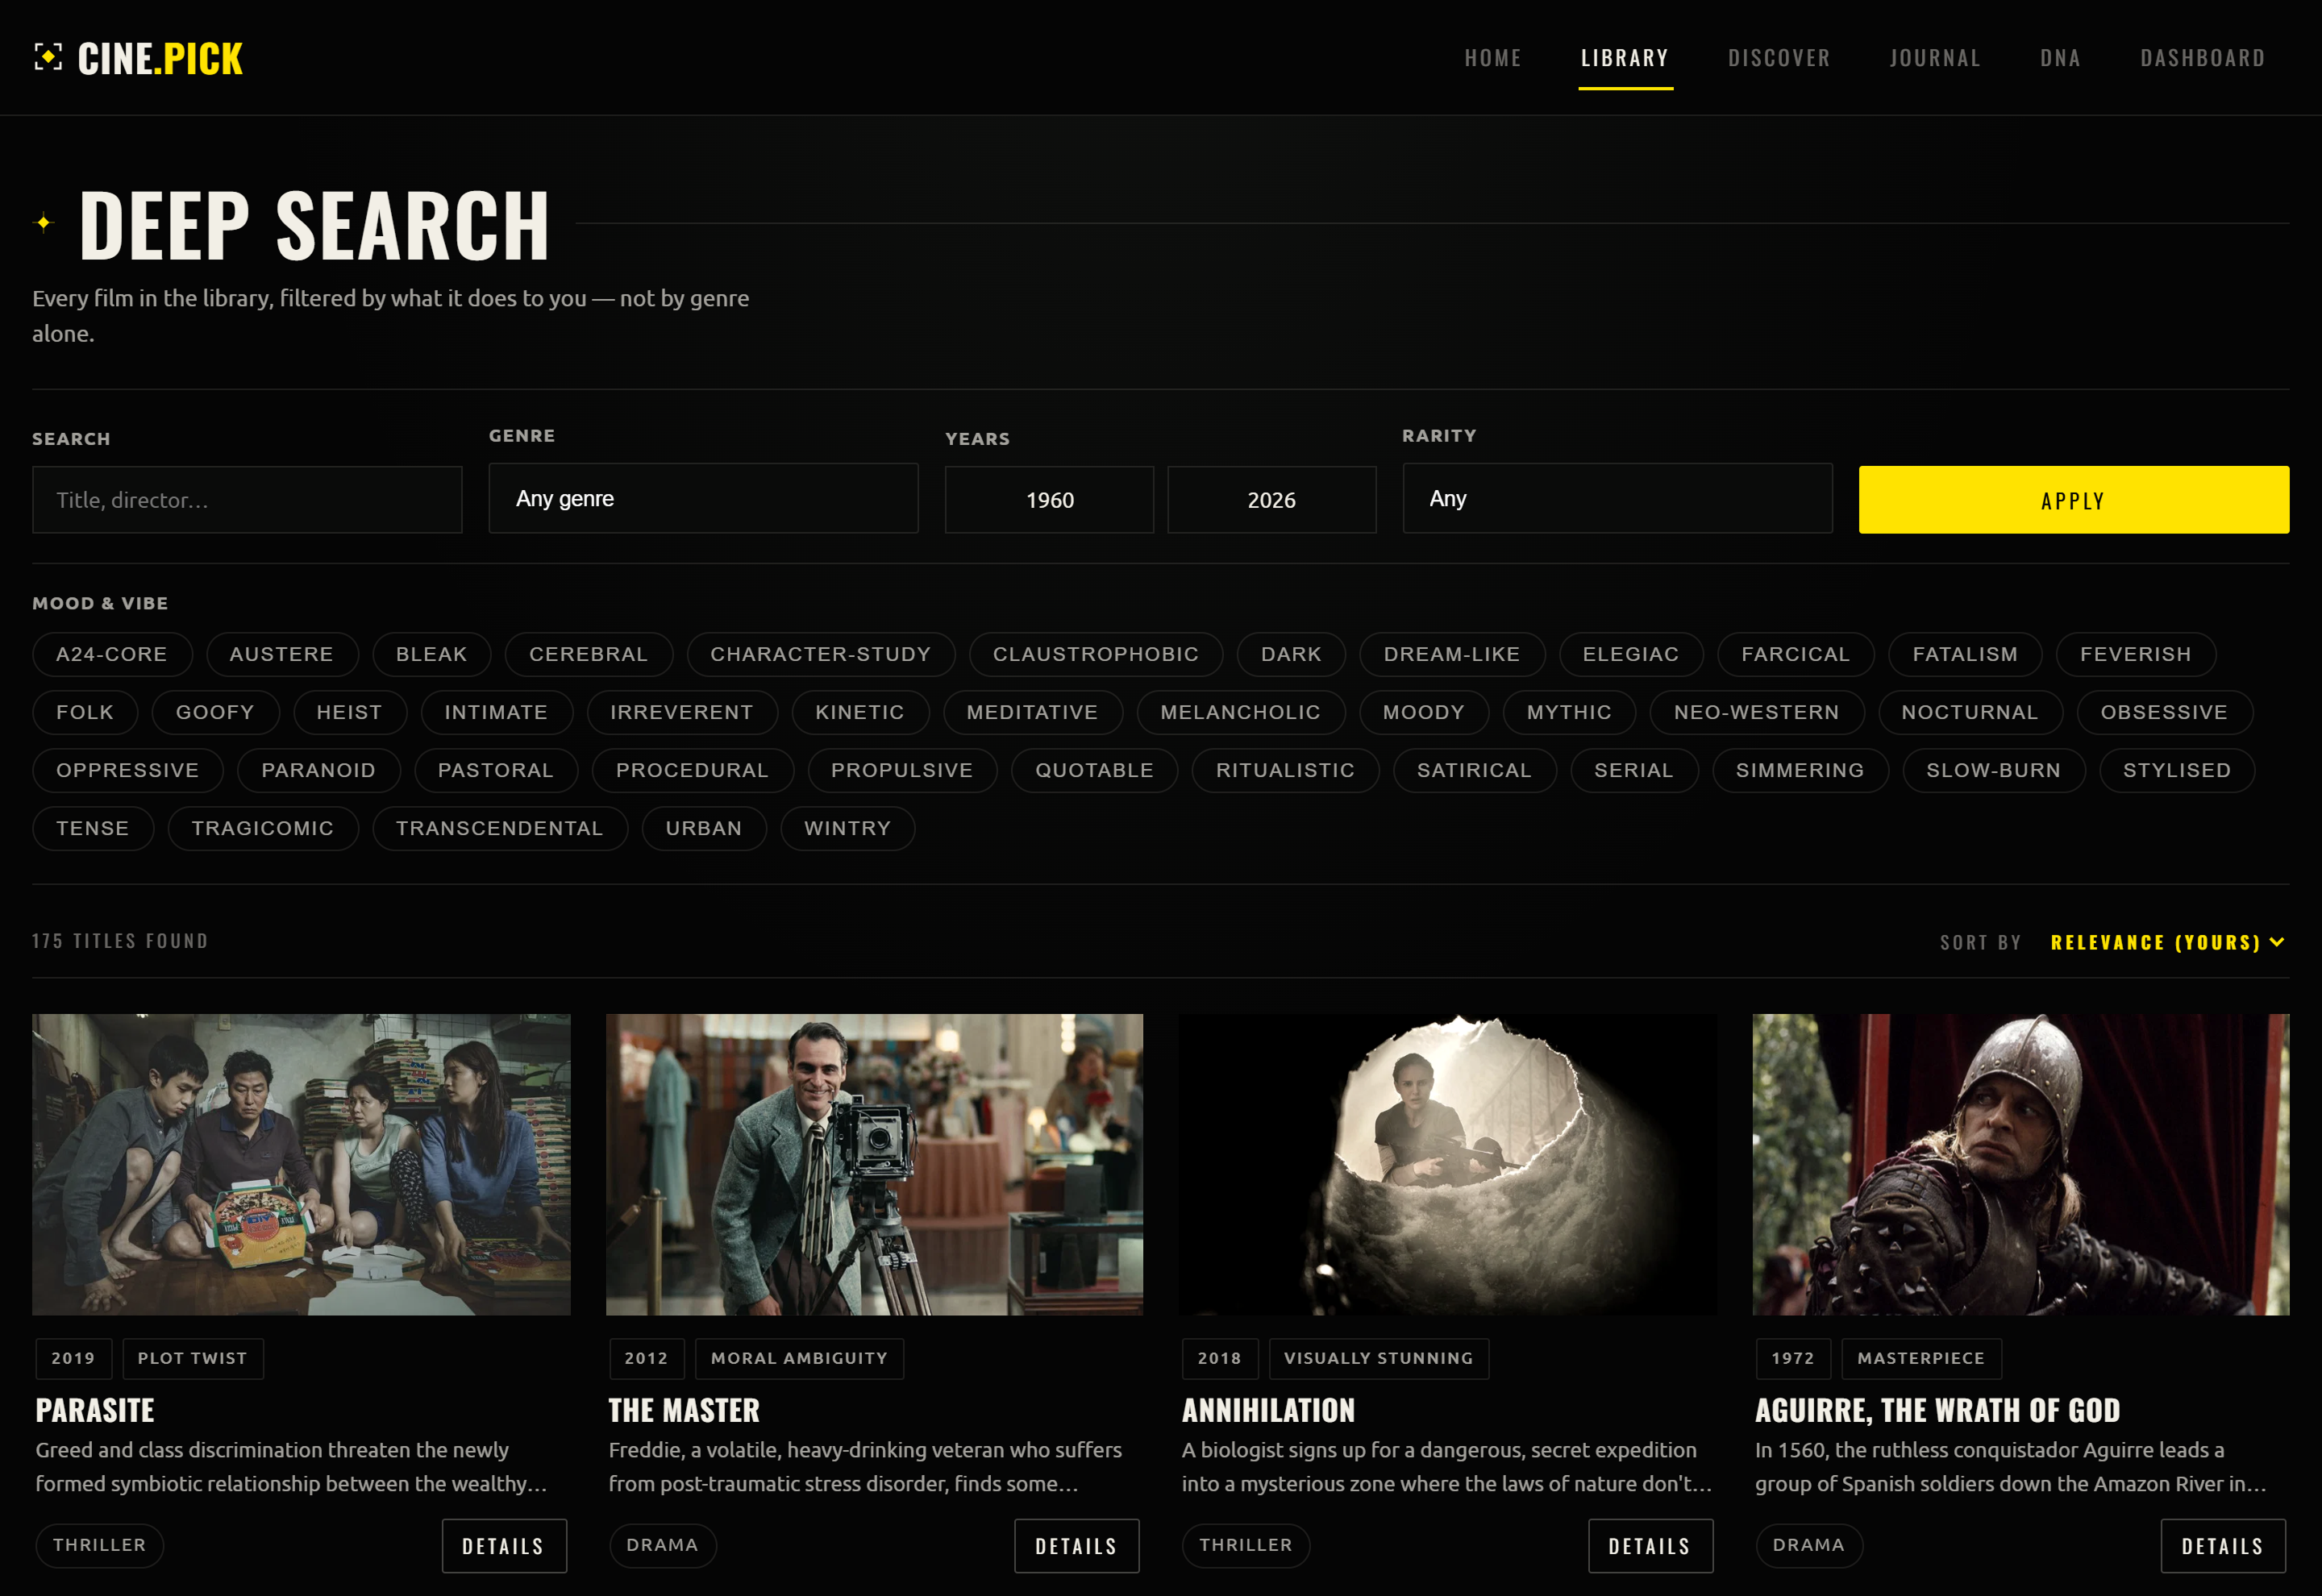The height and width of the screenshot is (1596, 2322).
Task: Enable the PROPULSIVE mood filter
Action: (x=901, y=770)
